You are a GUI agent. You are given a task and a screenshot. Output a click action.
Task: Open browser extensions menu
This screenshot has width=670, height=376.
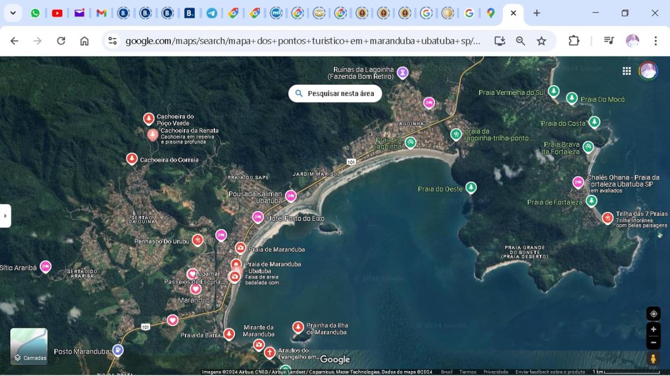(x=574, y=41)
